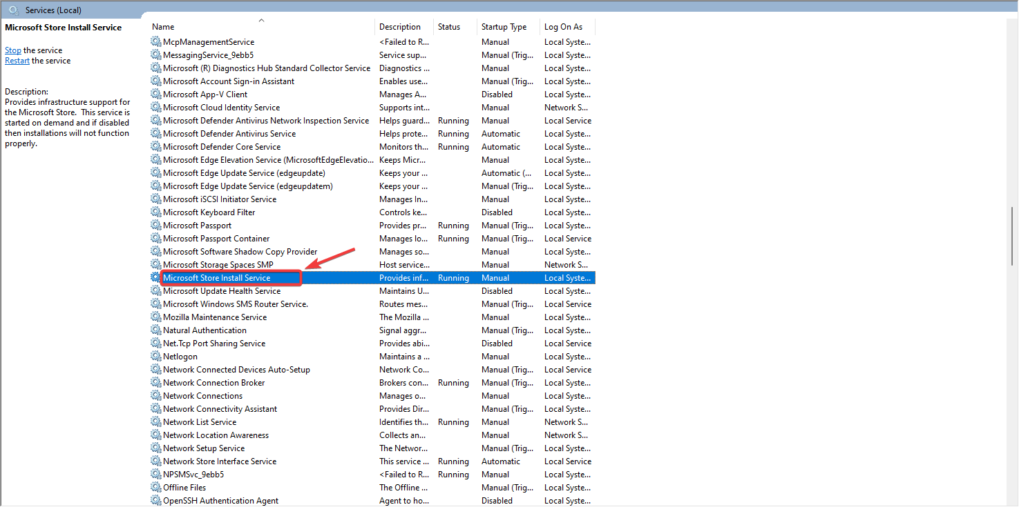This screenshot has width=1019, height=507.
Task: Select Microsoft Edge Update Service (edgeupdate)
Action: click(x=244, y=173)
